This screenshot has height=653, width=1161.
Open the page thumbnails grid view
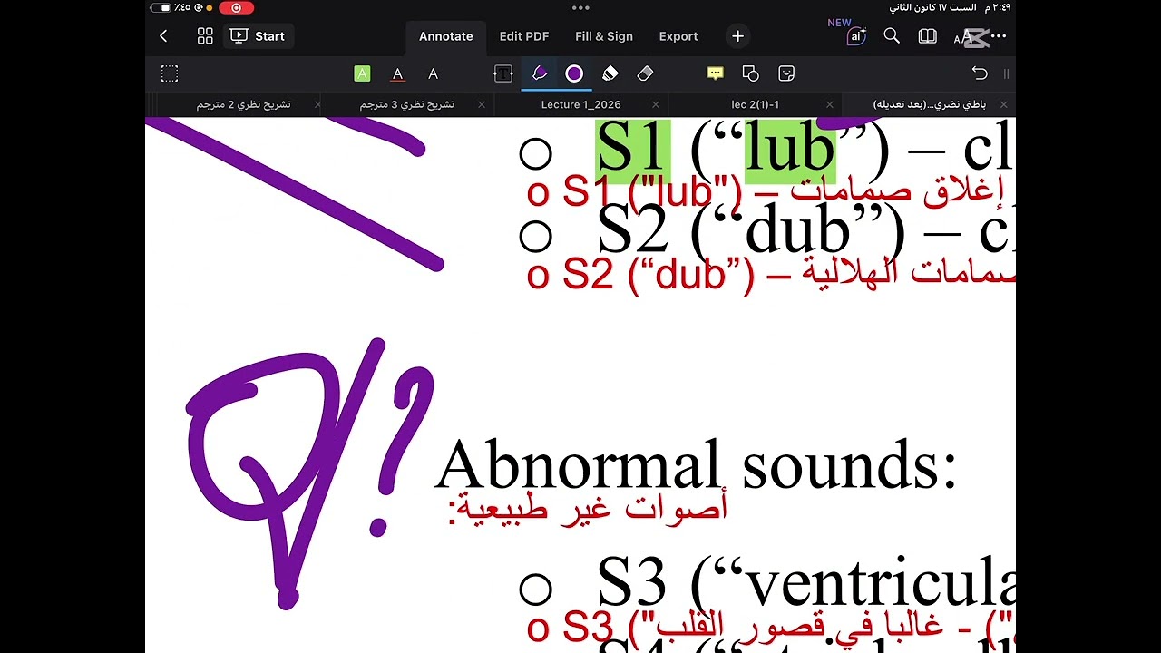[205, 36]
